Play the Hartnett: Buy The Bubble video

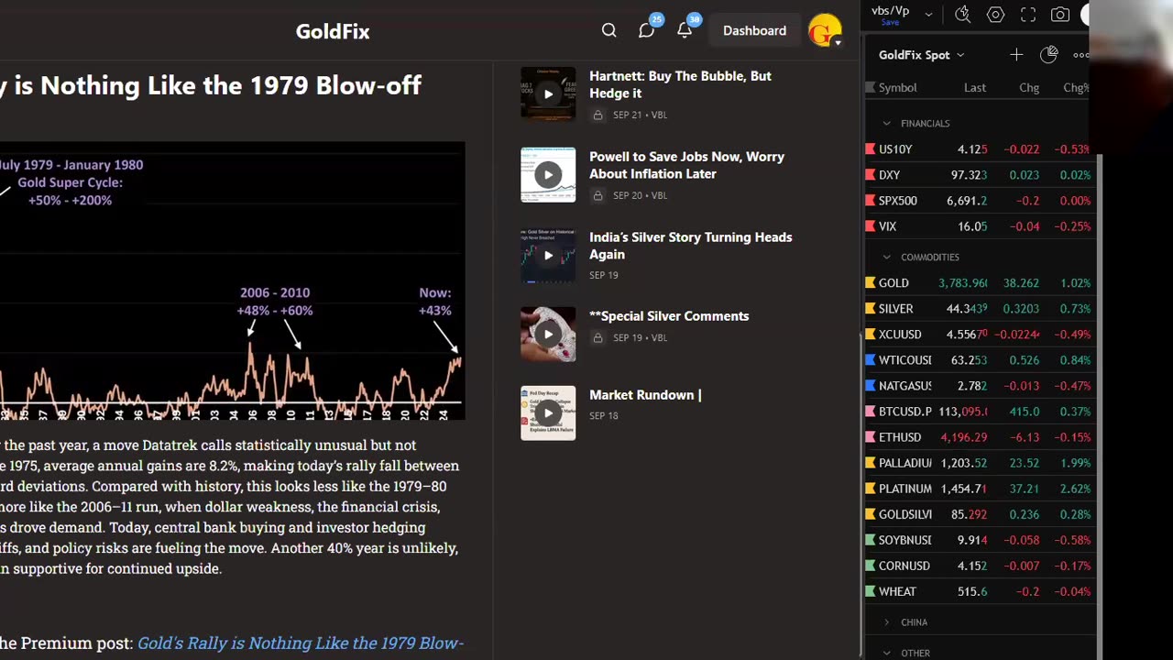[x=548, y=93]
